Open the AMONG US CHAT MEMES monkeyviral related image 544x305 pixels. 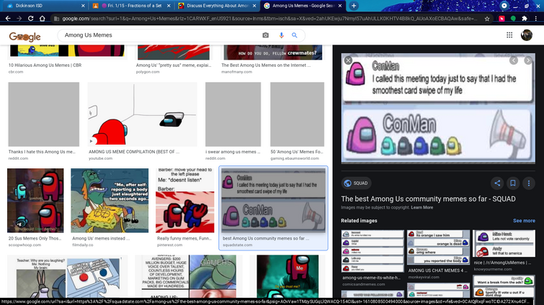tap(438, 247)
